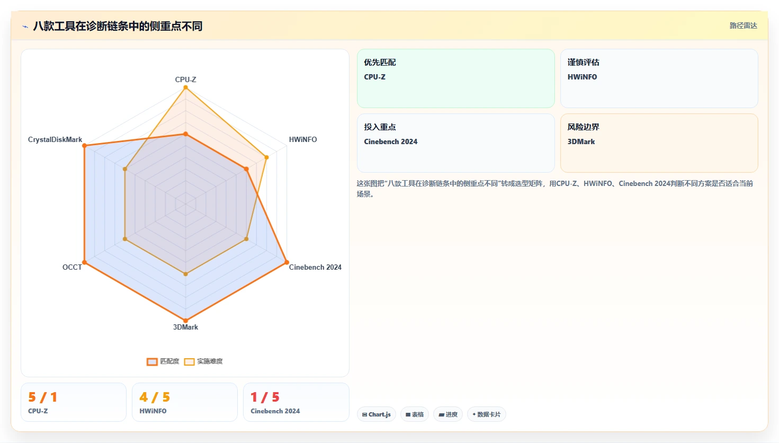Click the panel title 八款工具在诊断链条中的侧重点不同
The height and width of the screenshot is (443, 779).
click(118, 26)
